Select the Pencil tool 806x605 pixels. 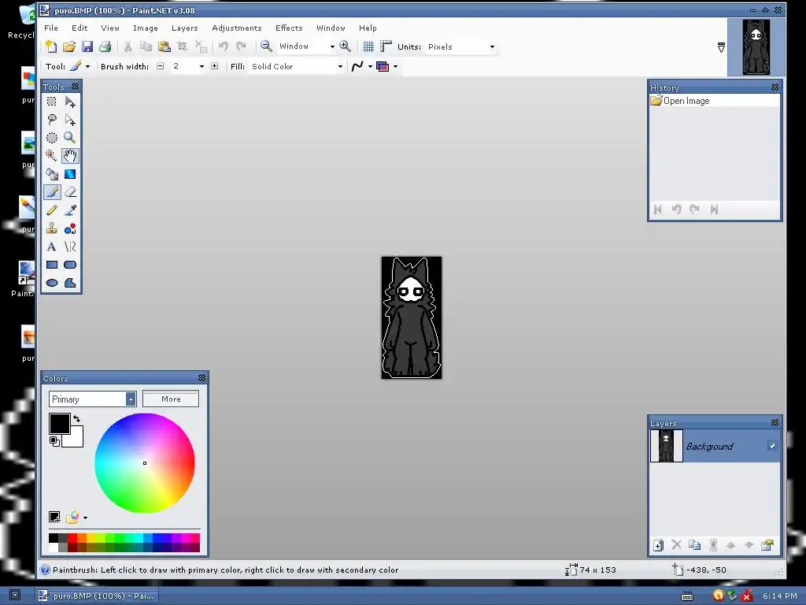pyautogui.click(x=52, y=210)
